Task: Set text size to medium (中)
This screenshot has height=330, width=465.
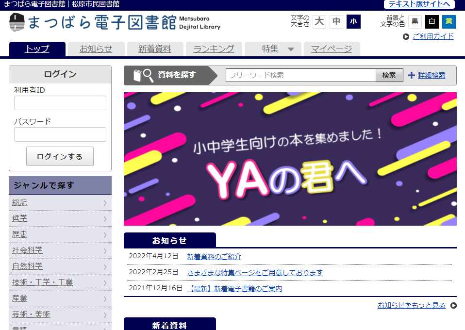Action: 336,22
